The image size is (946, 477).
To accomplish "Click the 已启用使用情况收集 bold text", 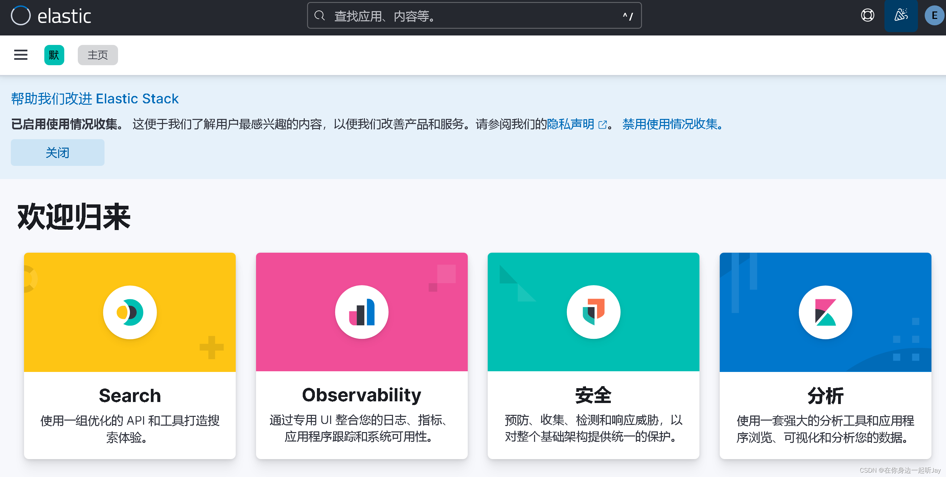I will pyautogui.click(x=68, y=124).
